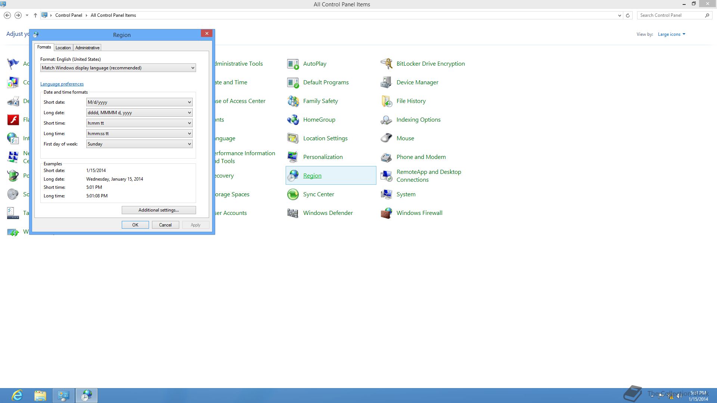Open the Windows Defender icon
The width and height of the screenshot is (717, 403).
point(293,213)
